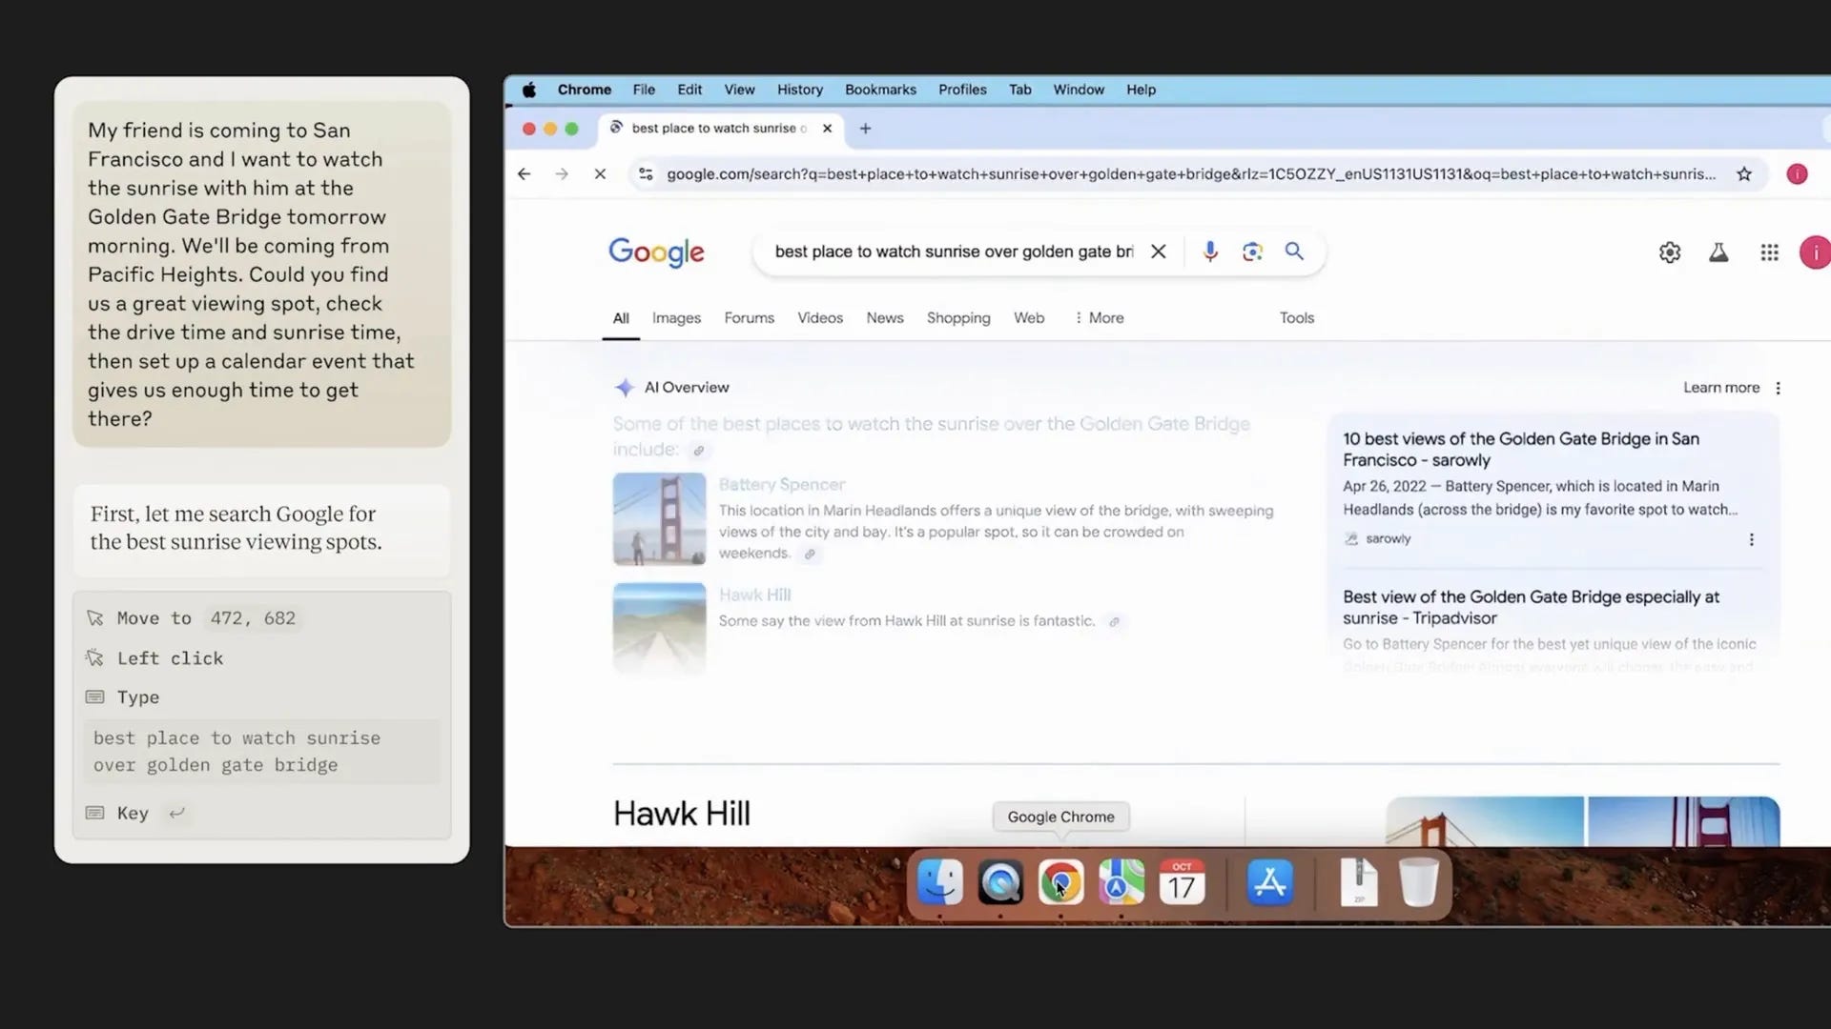
Task: Open the Calendar app in the dock
Action: click(1182, 882)
